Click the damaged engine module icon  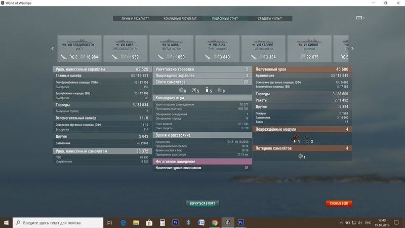coord(295,139)
